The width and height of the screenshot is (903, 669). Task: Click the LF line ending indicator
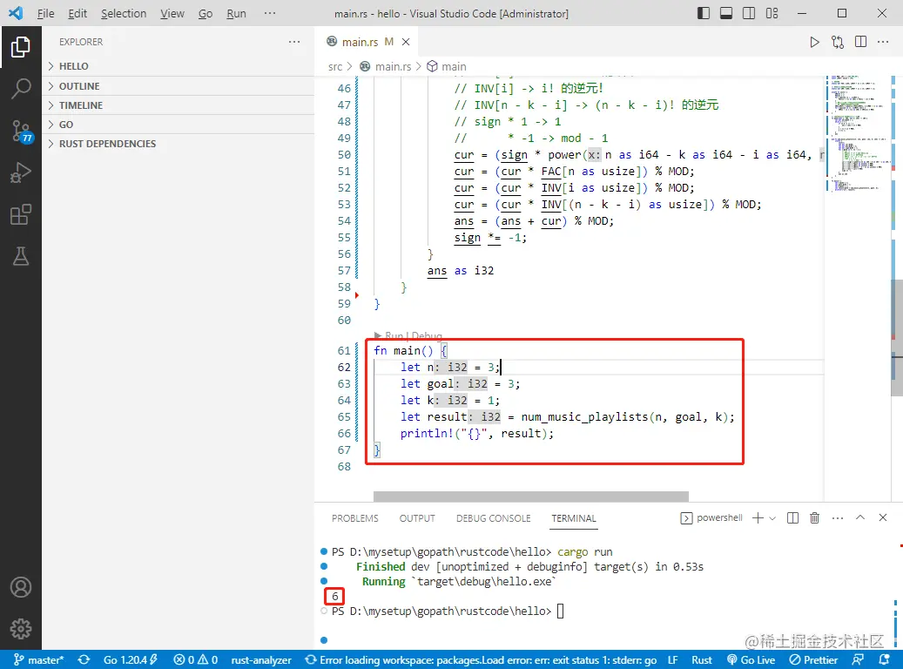coord(672,659)
